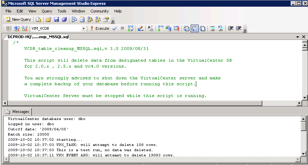This screenshot has height=165, width=308.
Task: Click the editor horizontal scrollbar right arrow
Action: [x=299, y=103]
